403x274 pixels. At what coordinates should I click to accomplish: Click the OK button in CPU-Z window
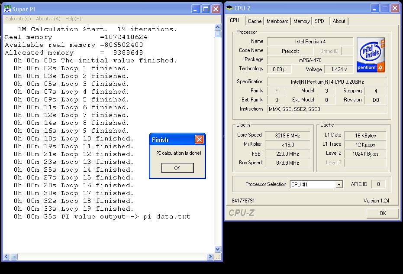pyautogui.click(x=383, y=213)
